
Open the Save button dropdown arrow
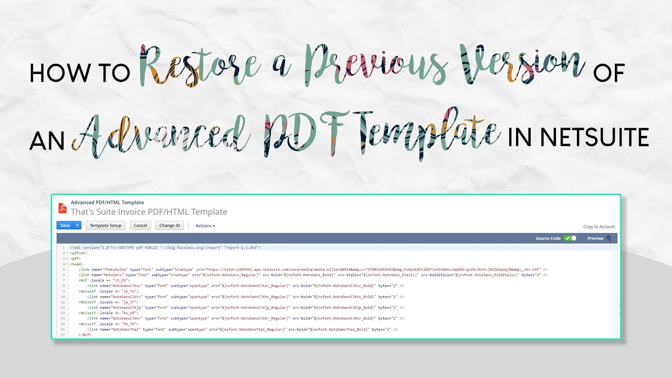78,225
